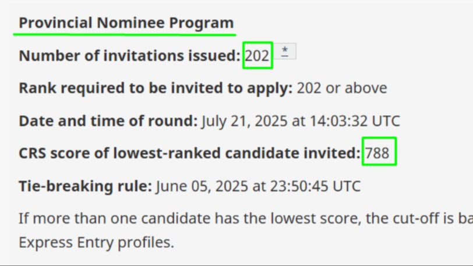Click the 'Tie-breaking rule' label
Screen dimensions: 473x266
tap(86, 186)
